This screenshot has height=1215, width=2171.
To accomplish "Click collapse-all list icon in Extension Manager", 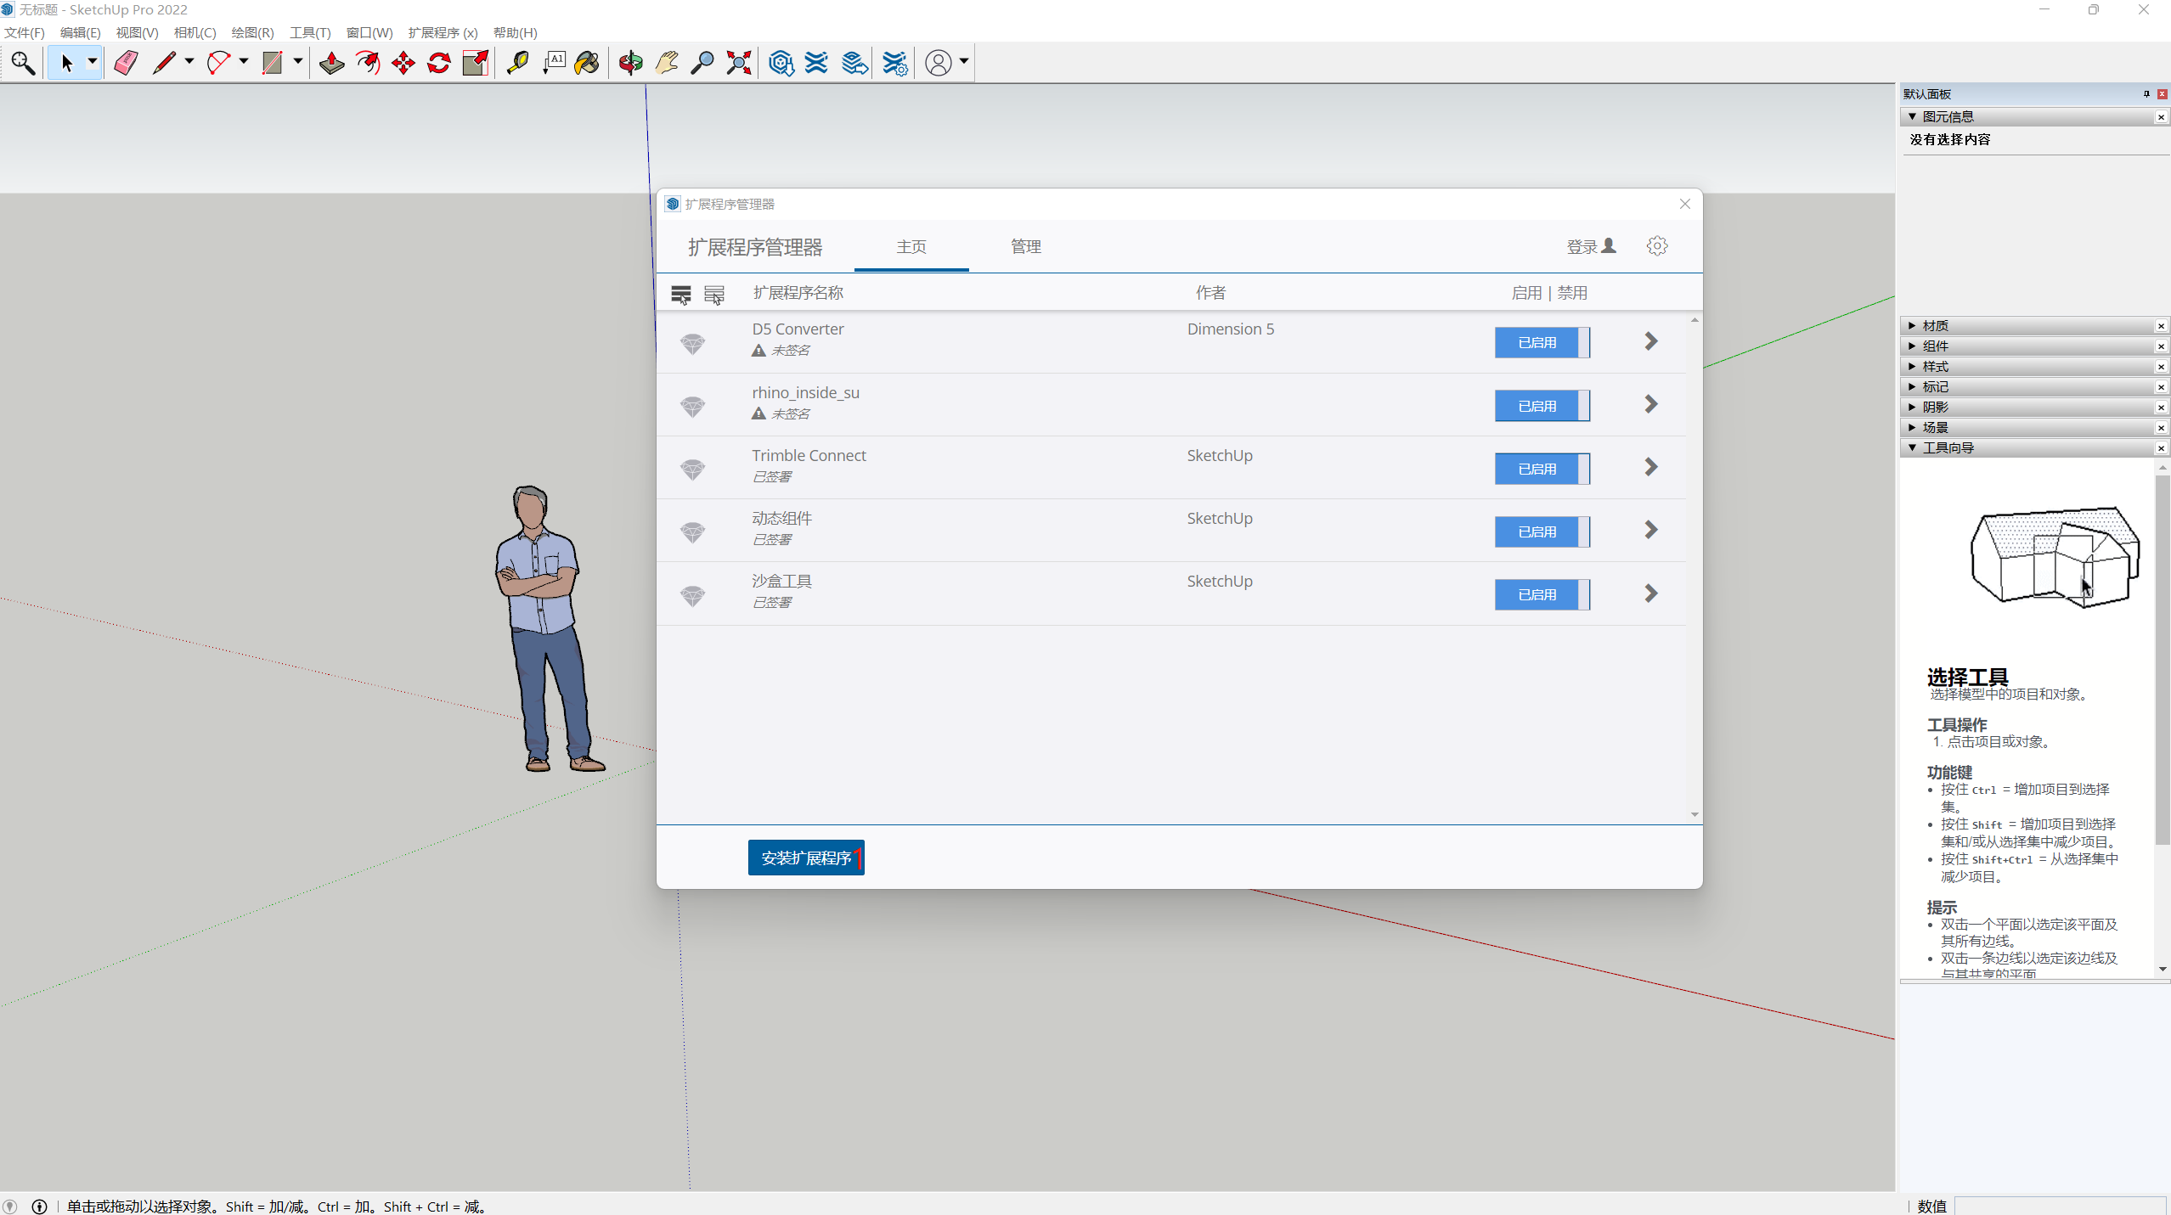I will (x=714, y=295).
